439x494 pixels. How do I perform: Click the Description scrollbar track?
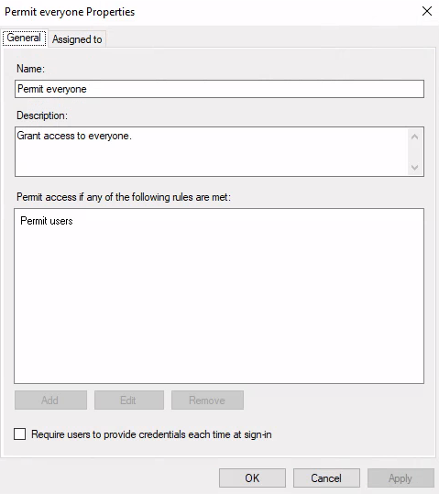click(x=415, y=152)
